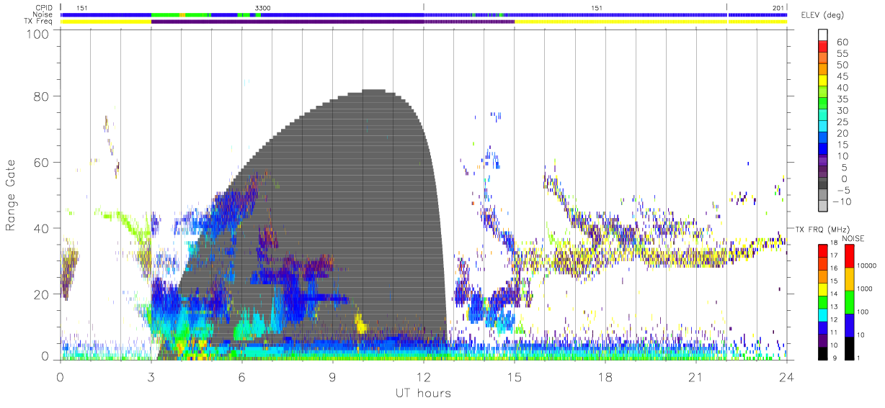Click the UT hours tick label 12
Image resolution: width=885 pixels, height=408 pixels.
424,376
